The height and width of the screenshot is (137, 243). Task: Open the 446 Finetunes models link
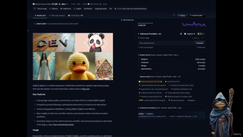click(201, 62)
